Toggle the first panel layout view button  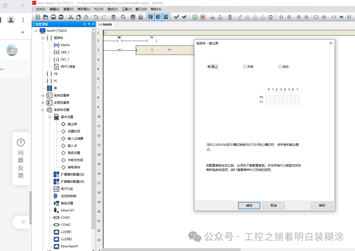pyautogui.click(x=150, y=17)
